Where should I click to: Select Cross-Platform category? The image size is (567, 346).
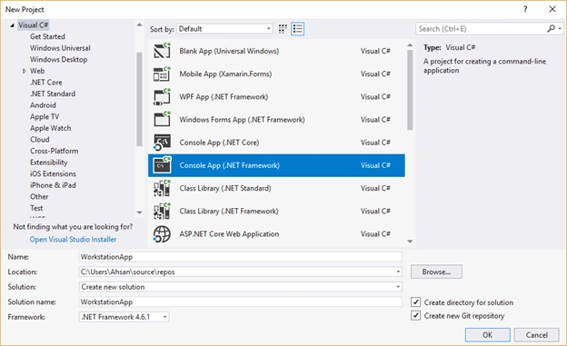(54, 151)
